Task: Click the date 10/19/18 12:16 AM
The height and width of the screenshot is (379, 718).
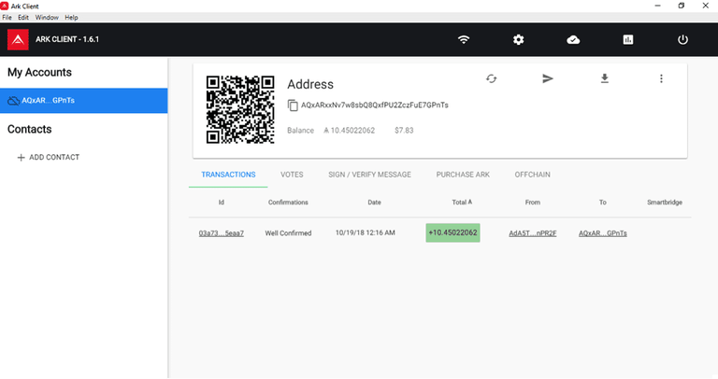Action: click(365, 232)
